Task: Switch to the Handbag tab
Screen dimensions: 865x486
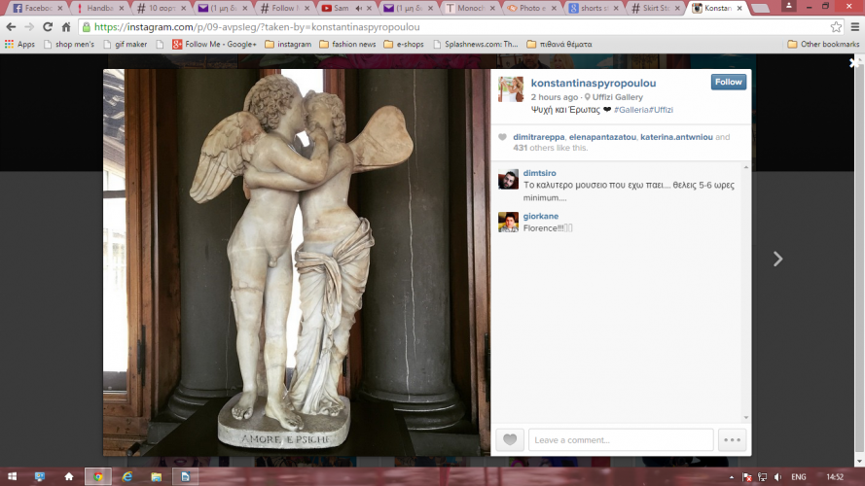Action: (x=99, y=9)
